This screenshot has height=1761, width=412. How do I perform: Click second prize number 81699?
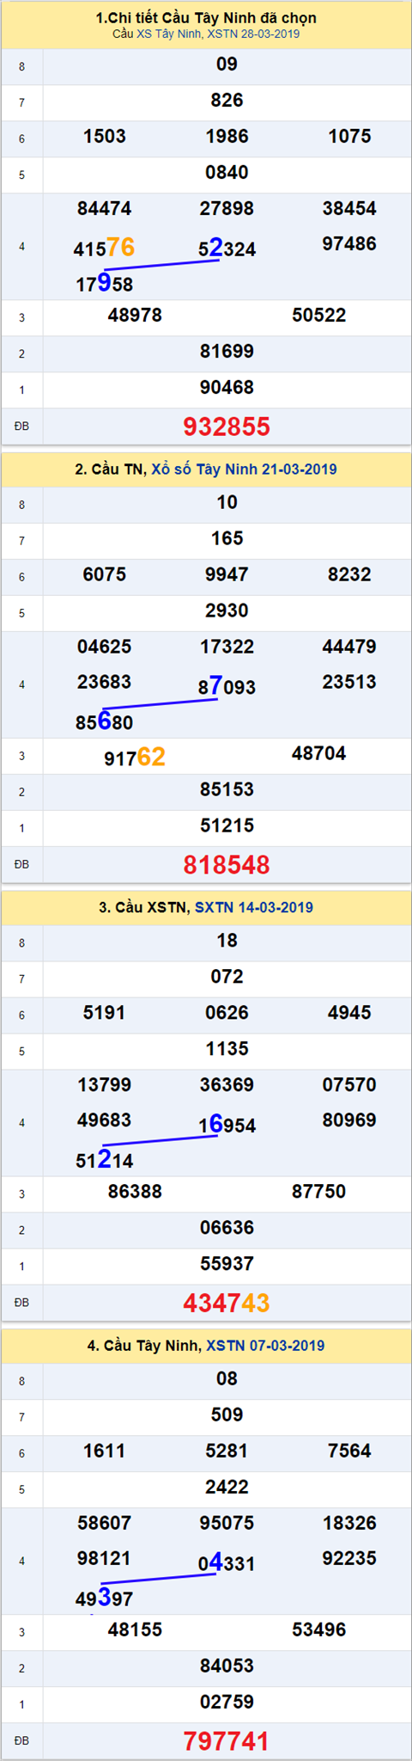pos(227,352)
